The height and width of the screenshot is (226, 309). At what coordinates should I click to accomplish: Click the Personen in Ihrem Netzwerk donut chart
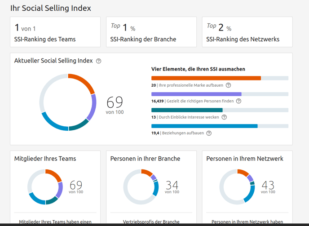[237, 187]
